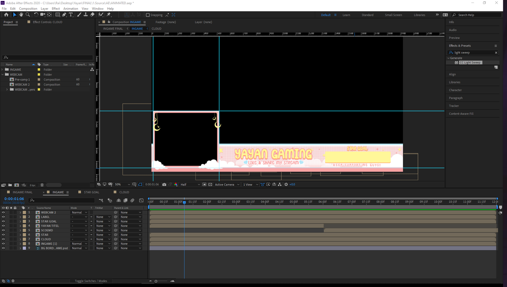Hide the BG BORD...AME.psd layer eye
507x287 pixels.
click(x=3, y=248)
